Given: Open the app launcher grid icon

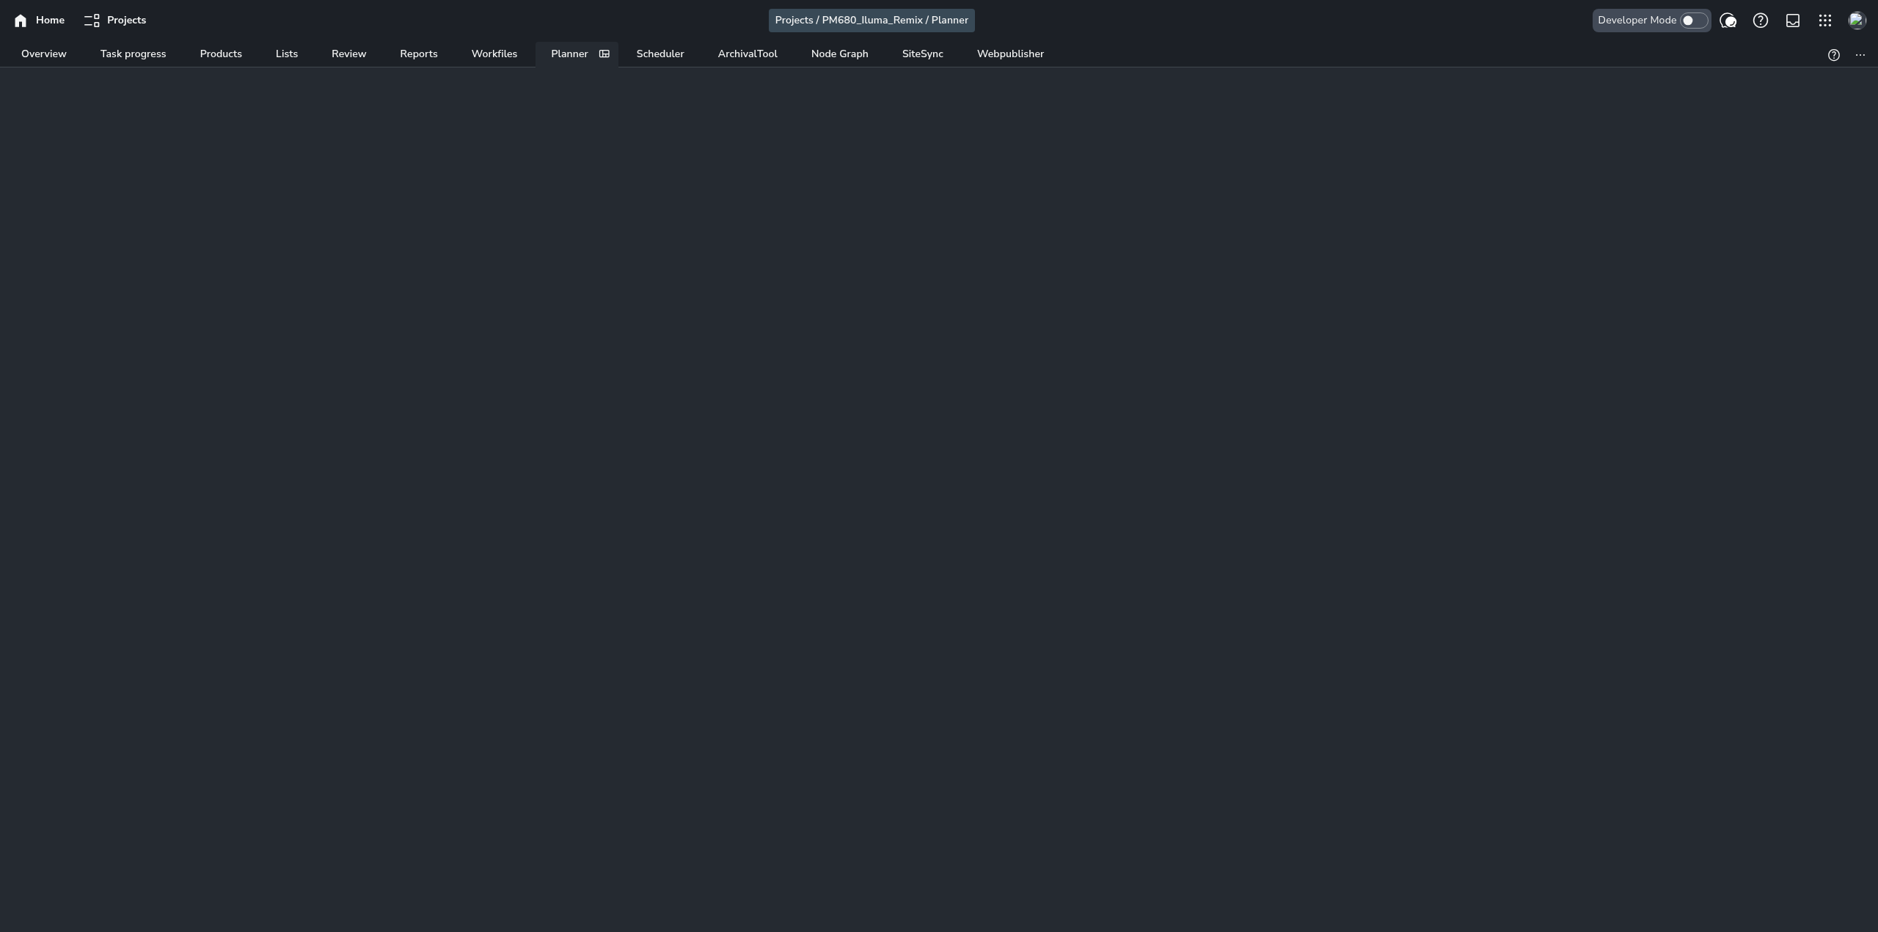Looking at the screenshot, I should pos(1824,21).
